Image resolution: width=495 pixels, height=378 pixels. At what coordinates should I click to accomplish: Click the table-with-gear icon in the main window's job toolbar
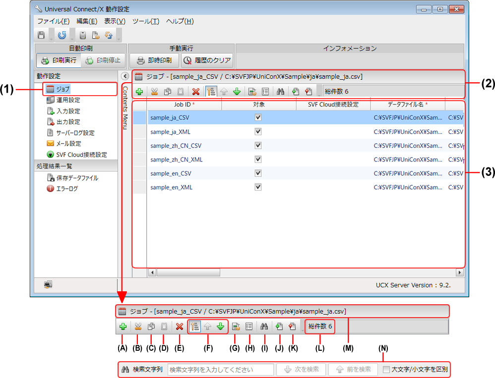pyautogui.click(x=252, y=92)
